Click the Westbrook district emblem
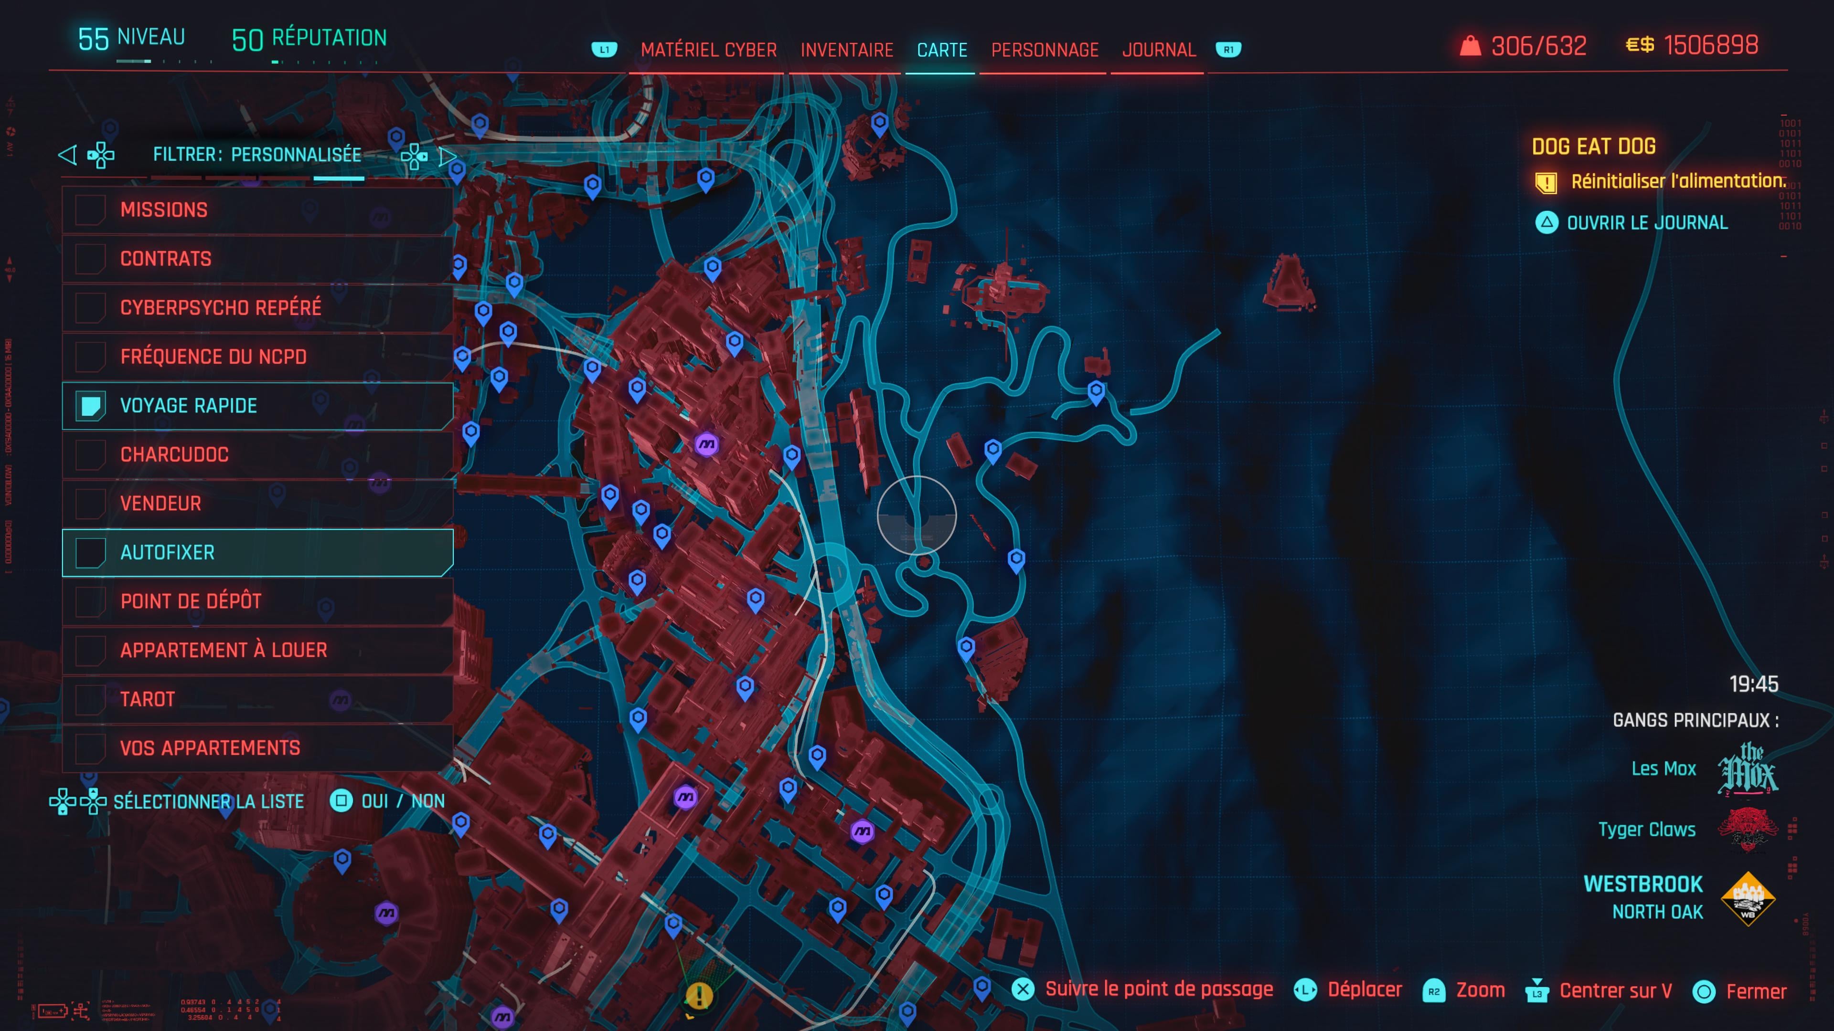The image size is (1834, 1031). (x=1748, y=899)
